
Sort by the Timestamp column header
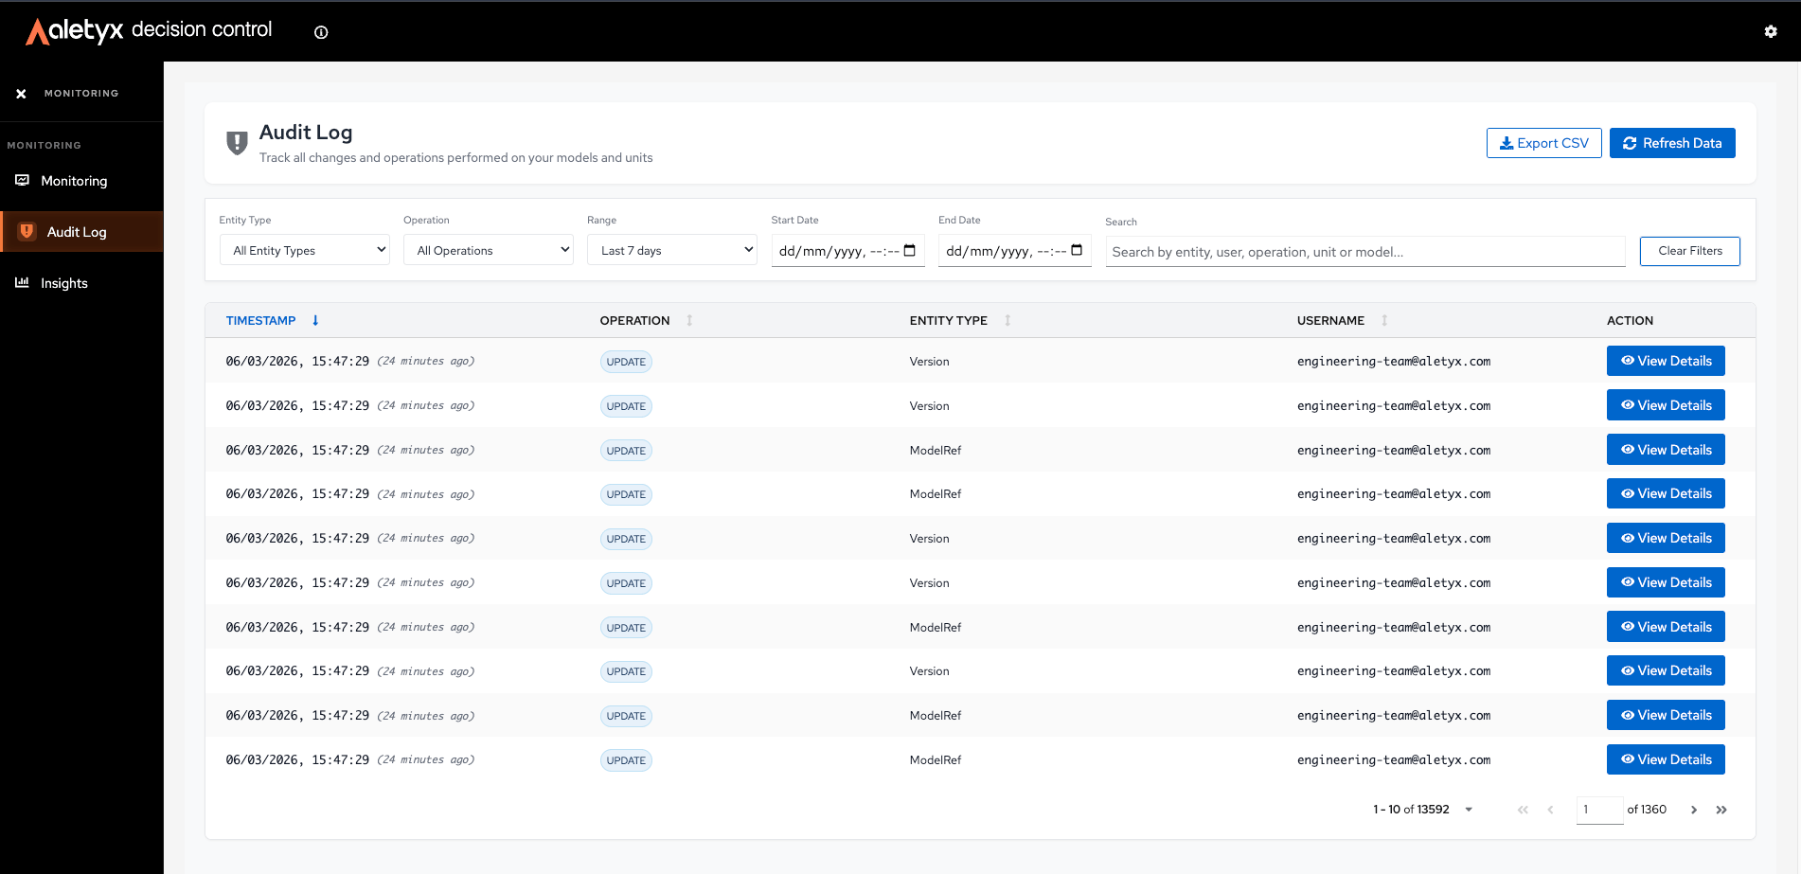tap(260, 321)
